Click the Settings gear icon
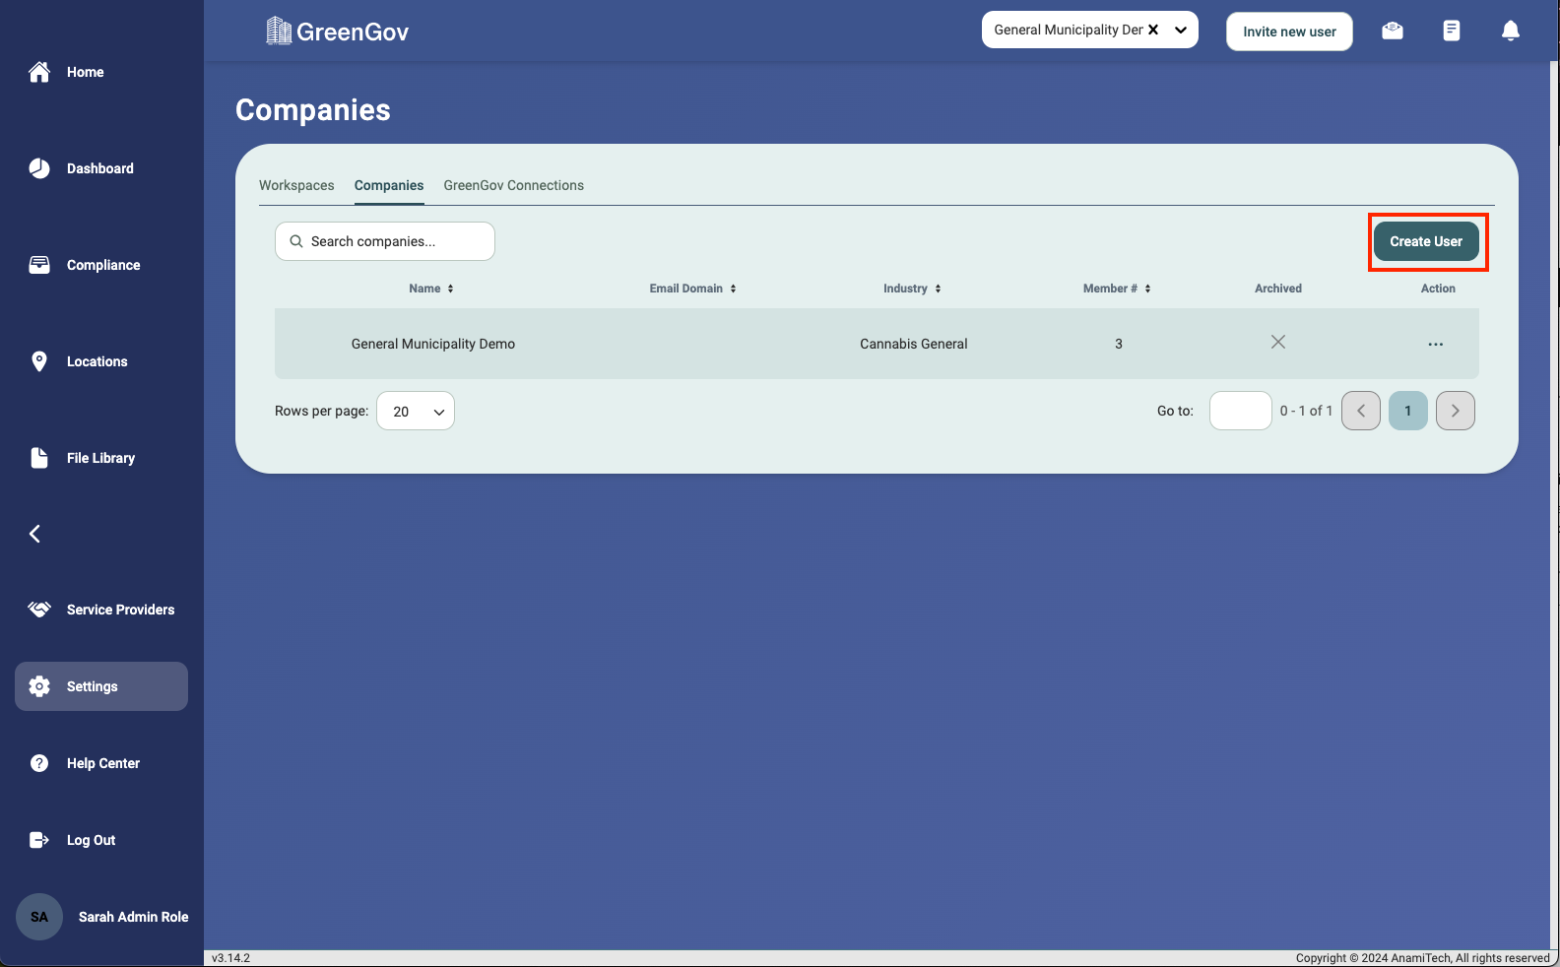1560x967 pixels. coord(39,686)
